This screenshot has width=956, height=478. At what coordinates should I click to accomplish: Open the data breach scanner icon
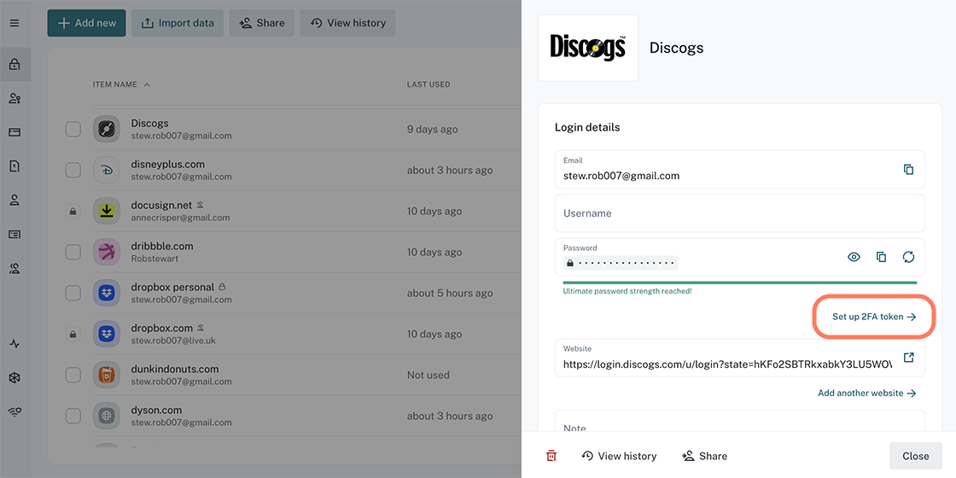point(15,378)
